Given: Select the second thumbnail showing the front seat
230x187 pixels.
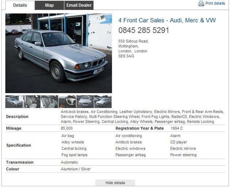Looking at the screenshot, I should click(32, 102).
